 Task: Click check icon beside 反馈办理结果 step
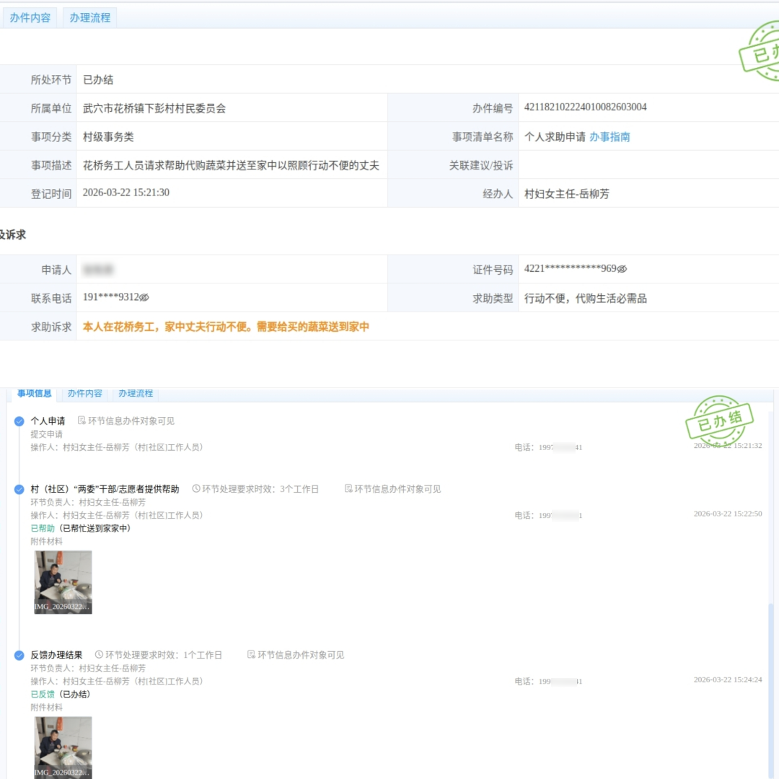(x=17, y=655)
